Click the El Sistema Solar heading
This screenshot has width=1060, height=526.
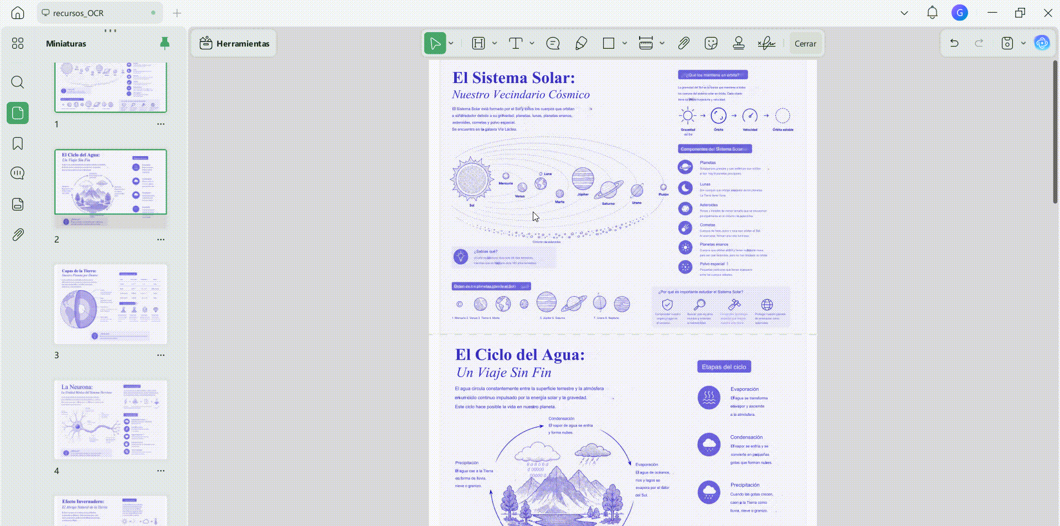coord(513,78)
